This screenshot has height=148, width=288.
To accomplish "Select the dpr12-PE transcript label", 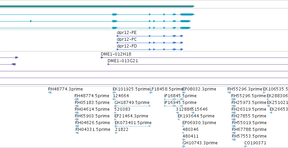I will [x=127, y=33].
